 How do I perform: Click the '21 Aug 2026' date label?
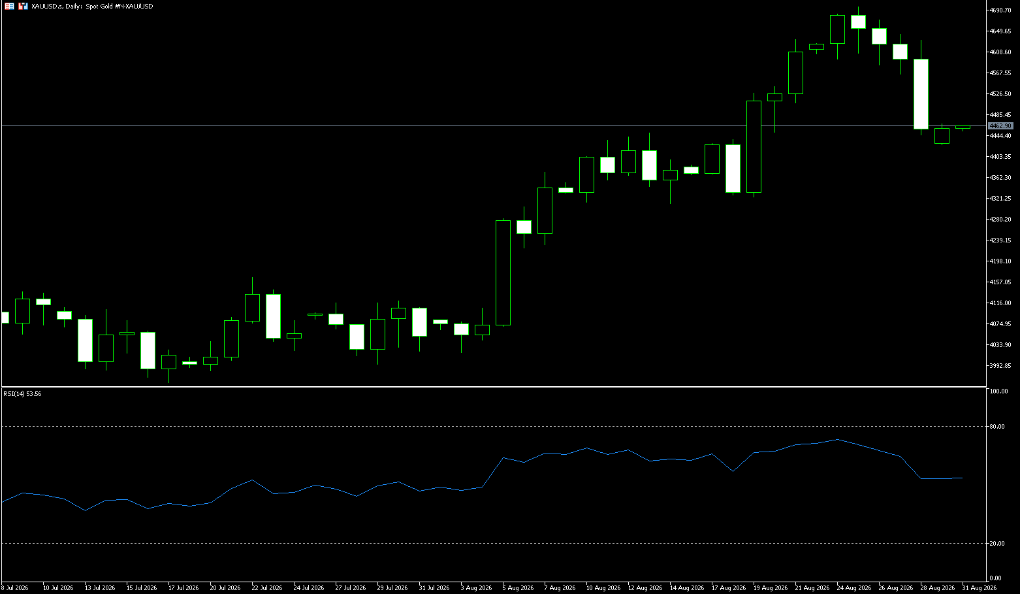(812, 588)
